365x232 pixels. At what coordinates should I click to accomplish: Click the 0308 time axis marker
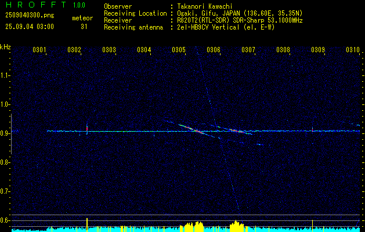coord(283,50)
